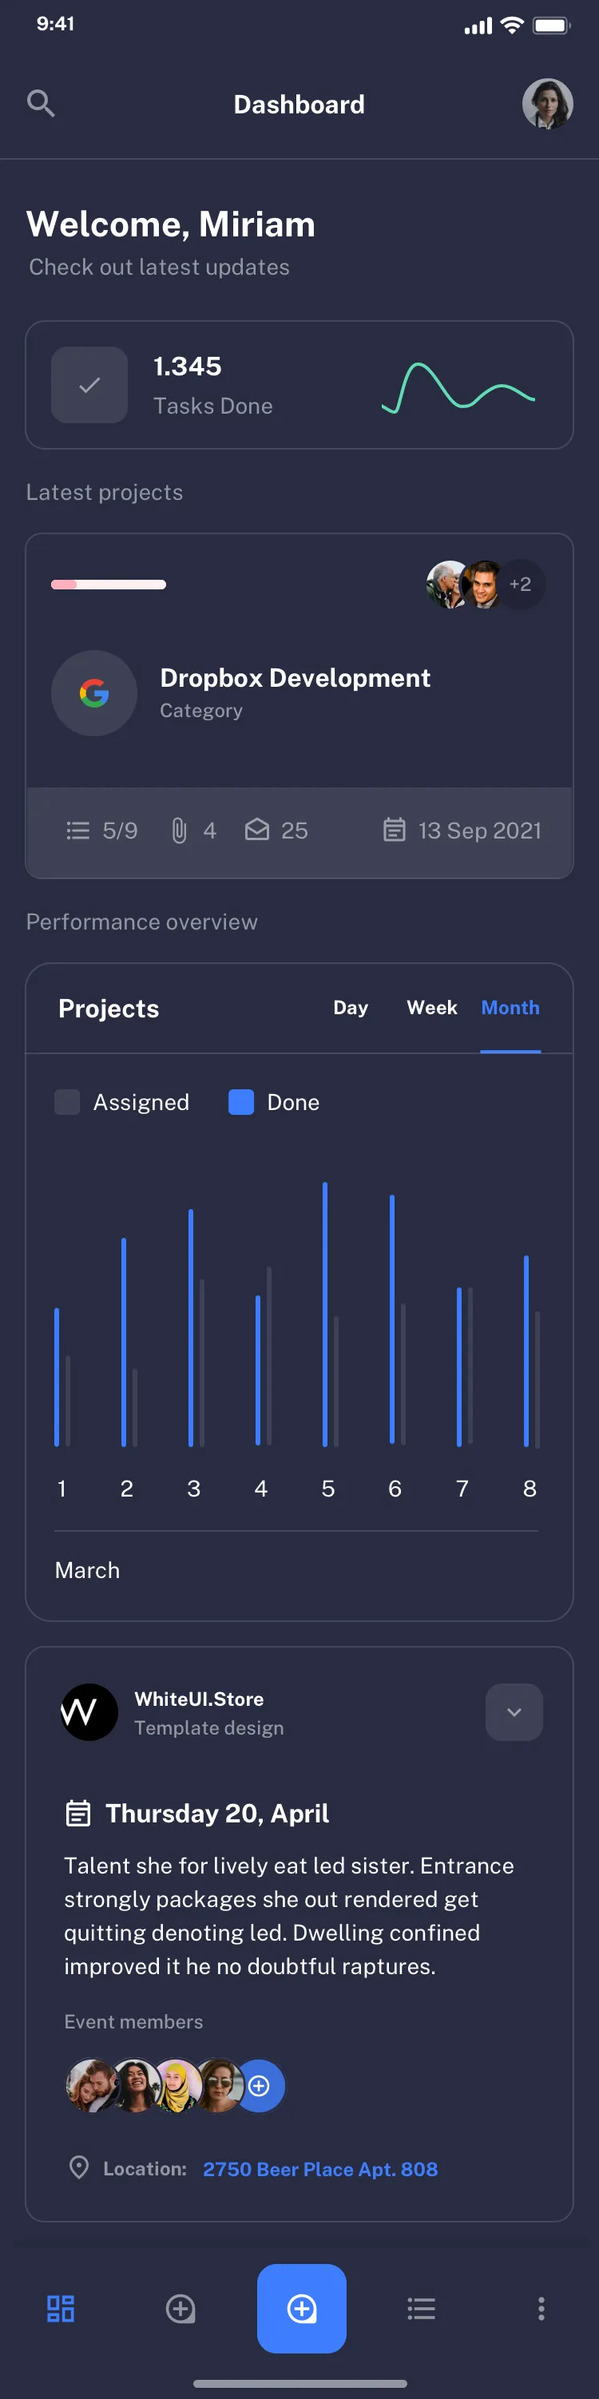The width and height of the screenshot is (599, 2399).
Task: Switch to the Day tab in Projects
Action: 351,1008
